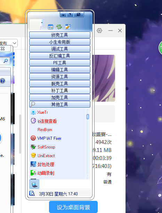
Task: Click the 设为桌面背景 button
Action: point(73,207)
